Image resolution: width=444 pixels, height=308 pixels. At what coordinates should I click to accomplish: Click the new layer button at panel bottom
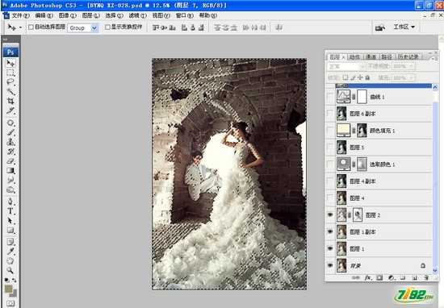[x=415, y=277]
